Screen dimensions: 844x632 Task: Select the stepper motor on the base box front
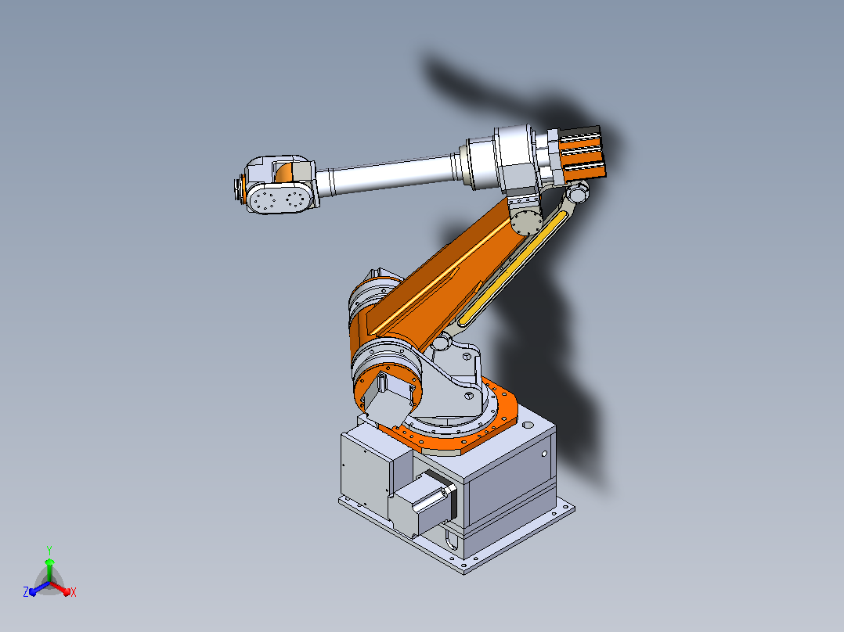(424, 502)
